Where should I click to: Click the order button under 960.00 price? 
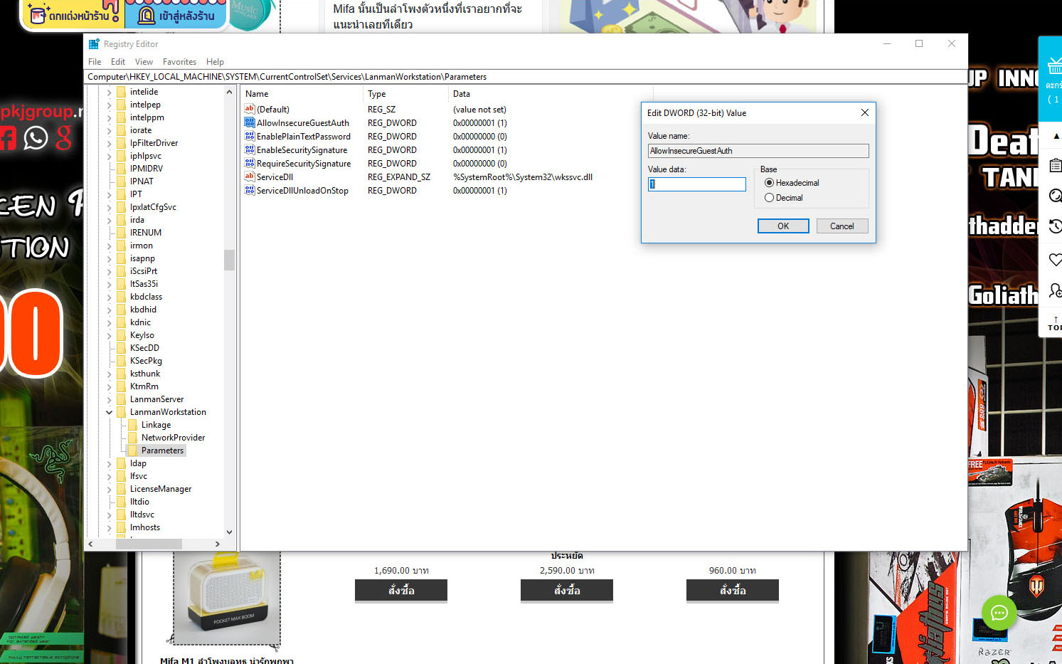click(x=733, y=590)
